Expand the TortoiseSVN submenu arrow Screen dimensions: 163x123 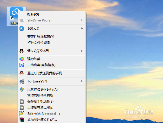(x=82, y=81)
